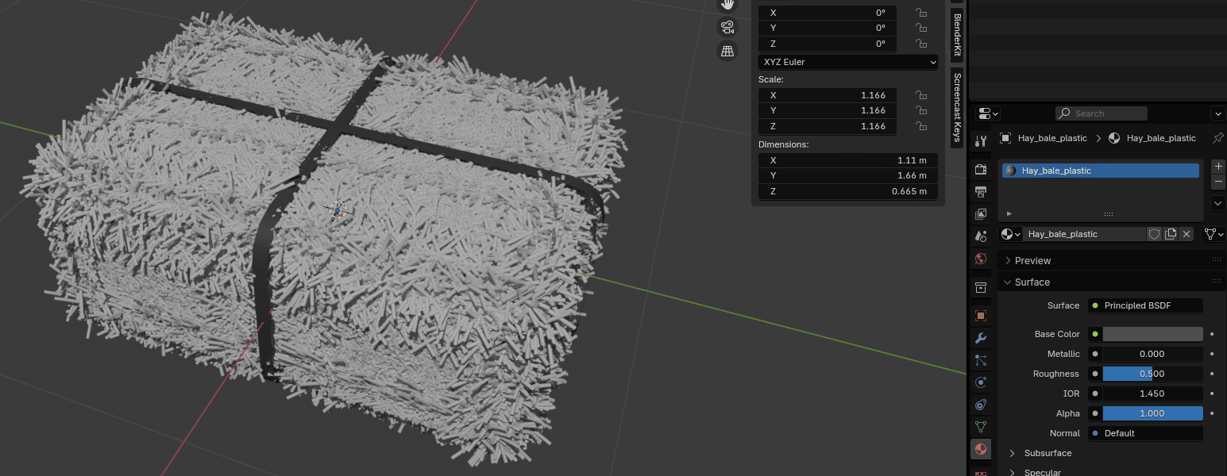This screenshot has height=476, width=1227.
Task: Open the Modifiers wrench tab
Action: click(x=981, y=338)
